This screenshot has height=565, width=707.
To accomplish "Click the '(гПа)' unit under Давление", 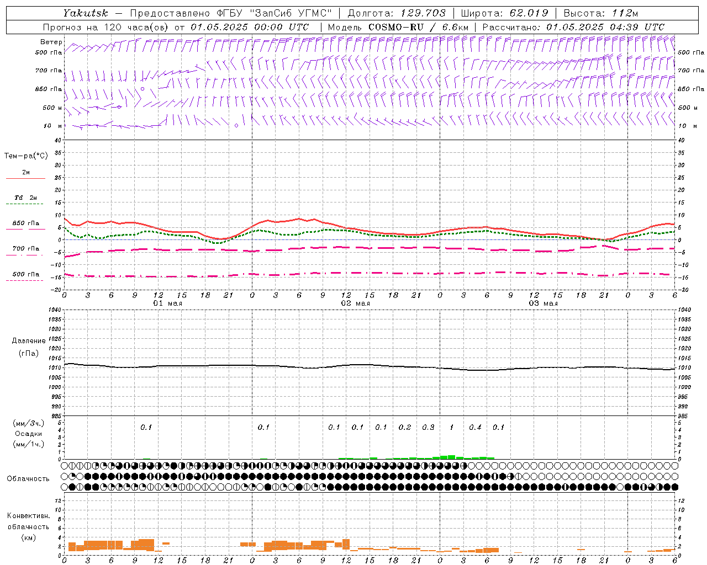I will point(29,353).
